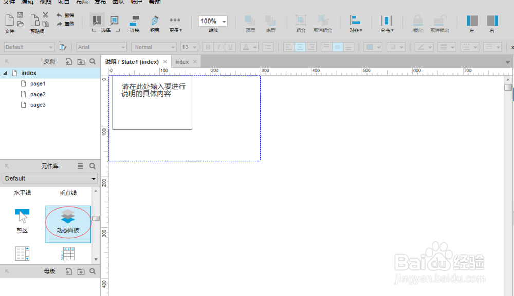
Task: Click the style painter icon beside Default style
Action: pos(63,47)
